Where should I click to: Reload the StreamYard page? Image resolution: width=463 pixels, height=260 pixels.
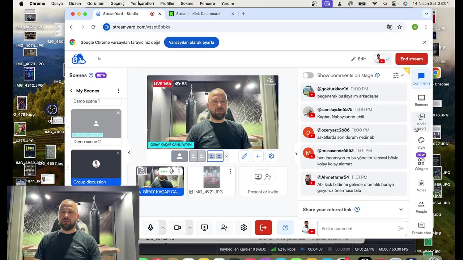click(93, 27)
